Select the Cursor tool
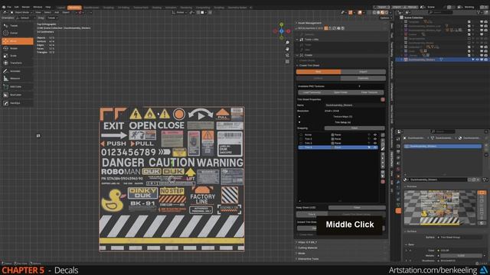The image size is (490, 275). point(17,33)
